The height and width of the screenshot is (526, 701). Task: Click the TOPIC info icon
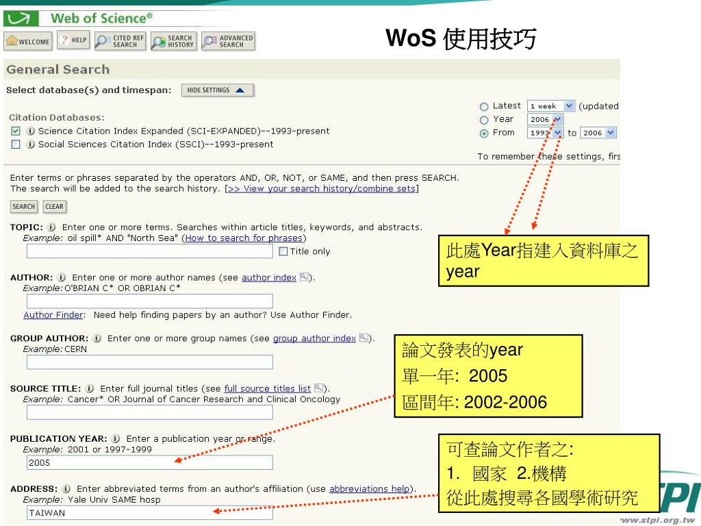coord(51,227)
